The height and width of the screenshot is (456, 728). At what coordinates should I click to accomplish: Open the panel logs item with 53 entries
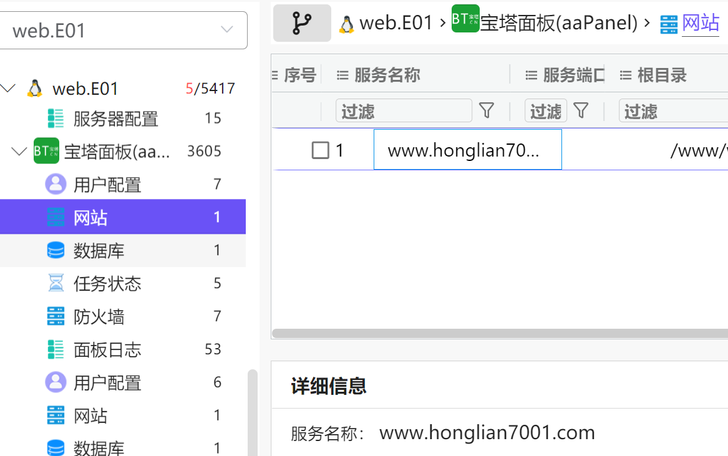pos(107,350)
